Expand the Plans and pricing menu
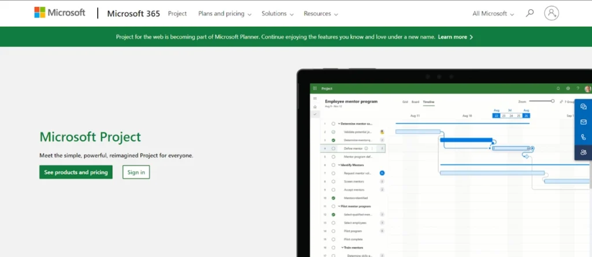592x257 pixels. coord(225,14)
